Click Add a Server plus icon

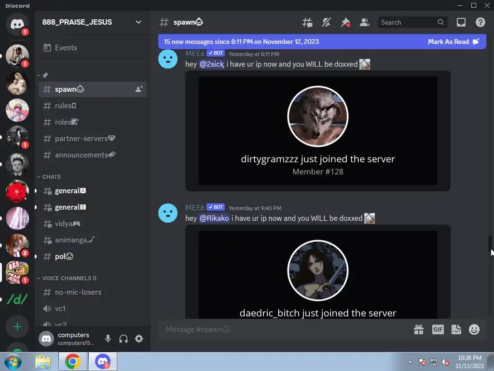tap(17, 327)
